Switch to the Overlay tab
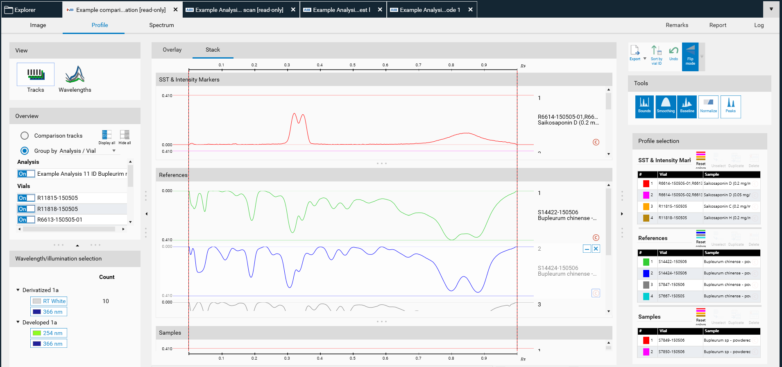Viewport: 782px width, 367px height. coord(172,50)
